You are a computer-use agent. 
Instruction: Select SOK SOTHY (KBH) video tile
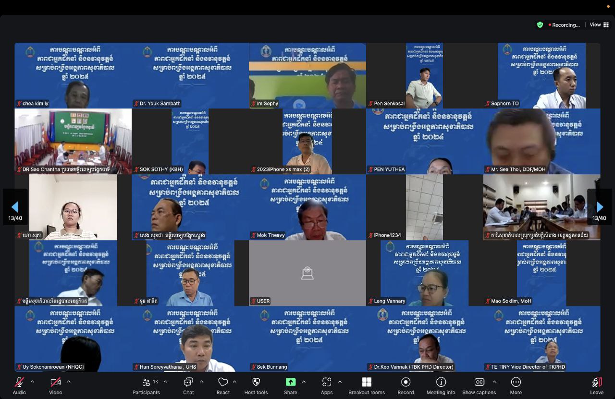(190, 141)
